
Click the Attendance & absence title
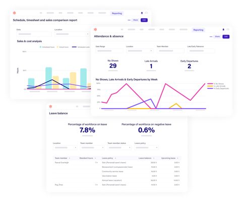(x=109, y=36)
